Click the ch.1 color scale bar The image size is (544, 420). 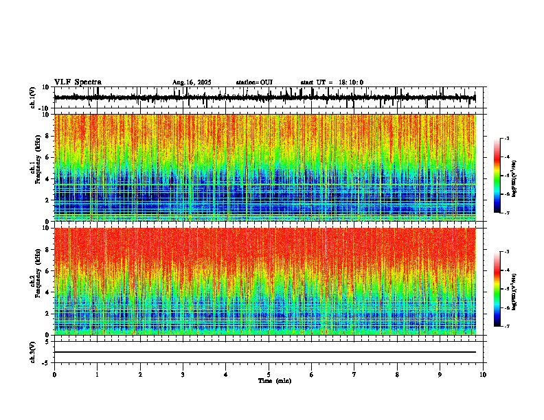point(497,176)
